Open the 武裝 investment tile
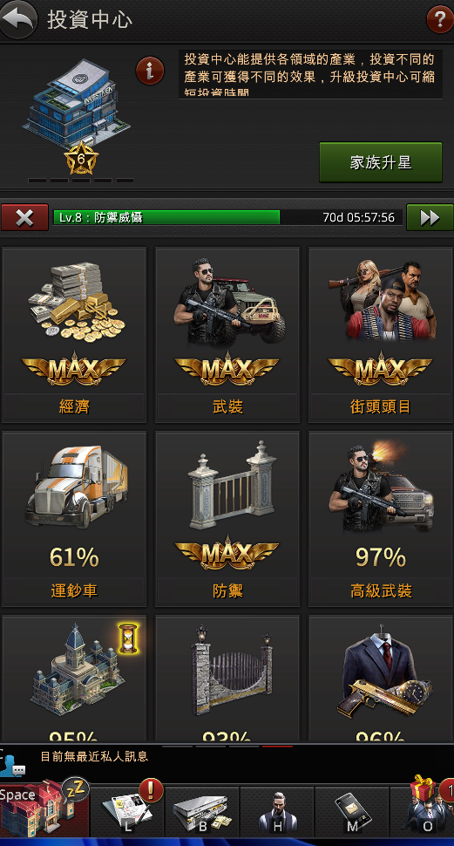This screenshot has width=454, height=846. 227,335
